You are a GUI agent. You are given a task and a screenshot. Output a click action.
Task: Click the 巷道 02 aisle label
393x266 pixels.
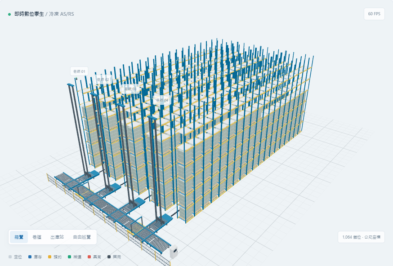click(x=103, y=80)
